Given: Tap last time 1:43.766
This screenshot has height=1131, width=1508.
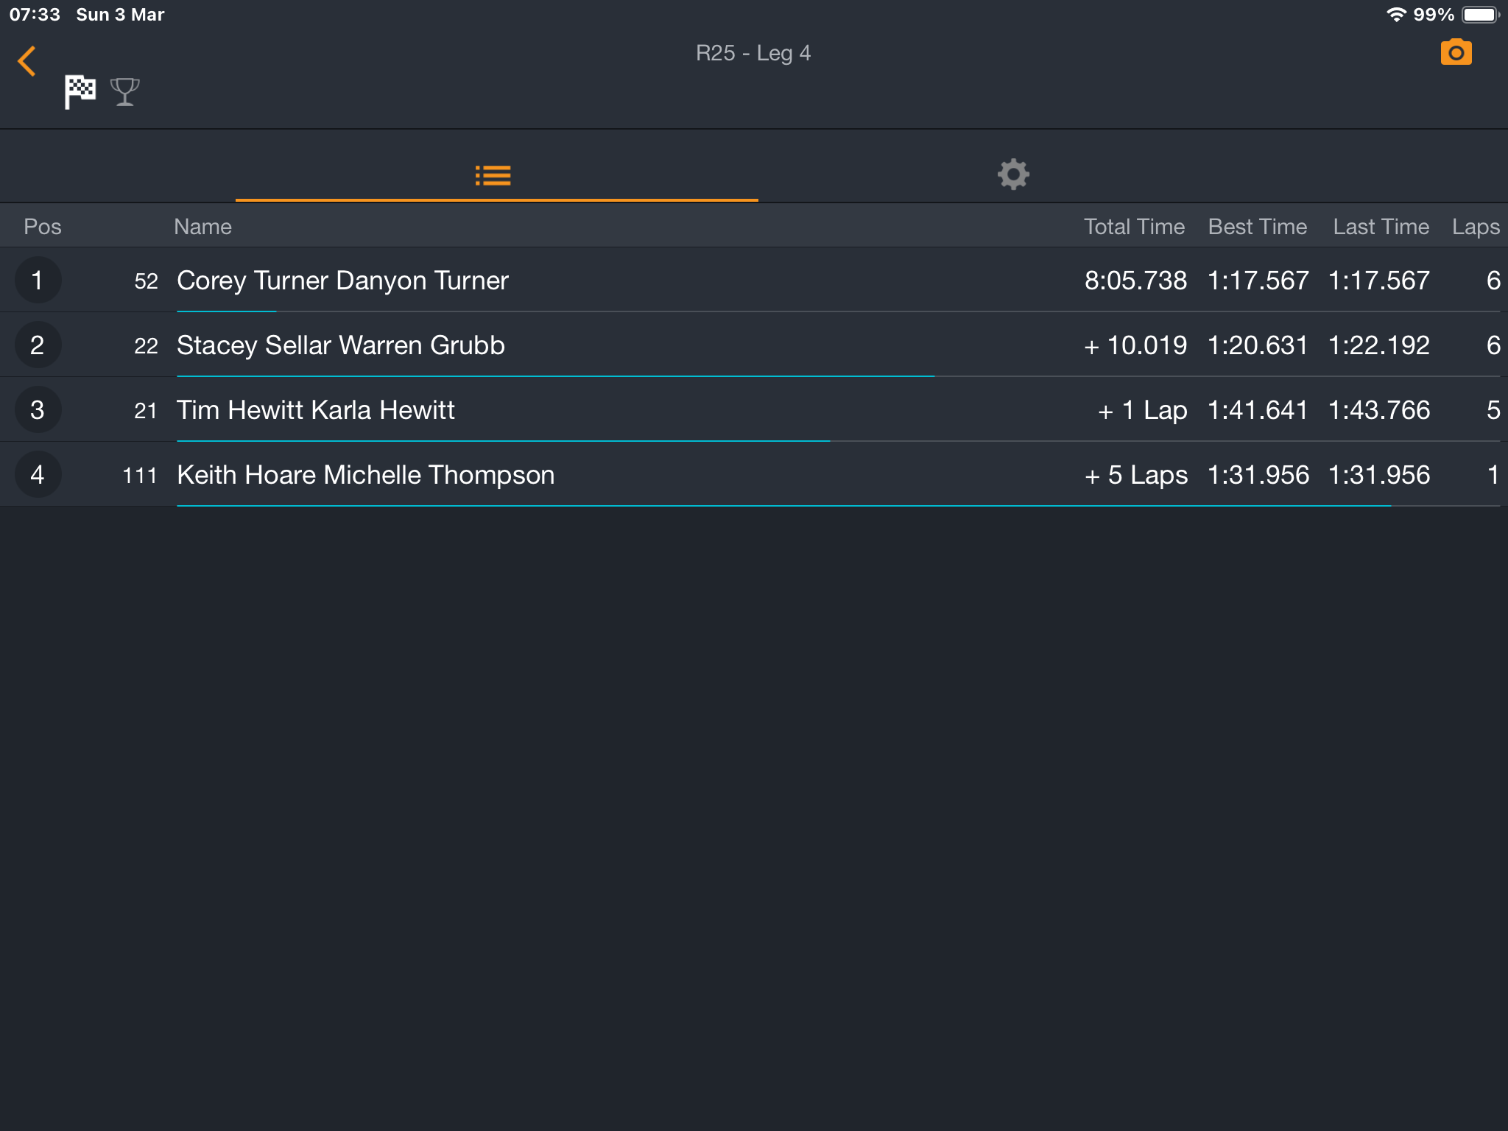Looking at the screenshot, I should [x=1379, y=410].
